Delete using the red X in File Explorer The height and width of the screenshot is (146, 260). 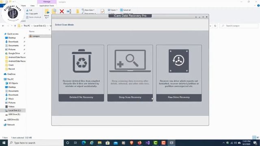62,11
